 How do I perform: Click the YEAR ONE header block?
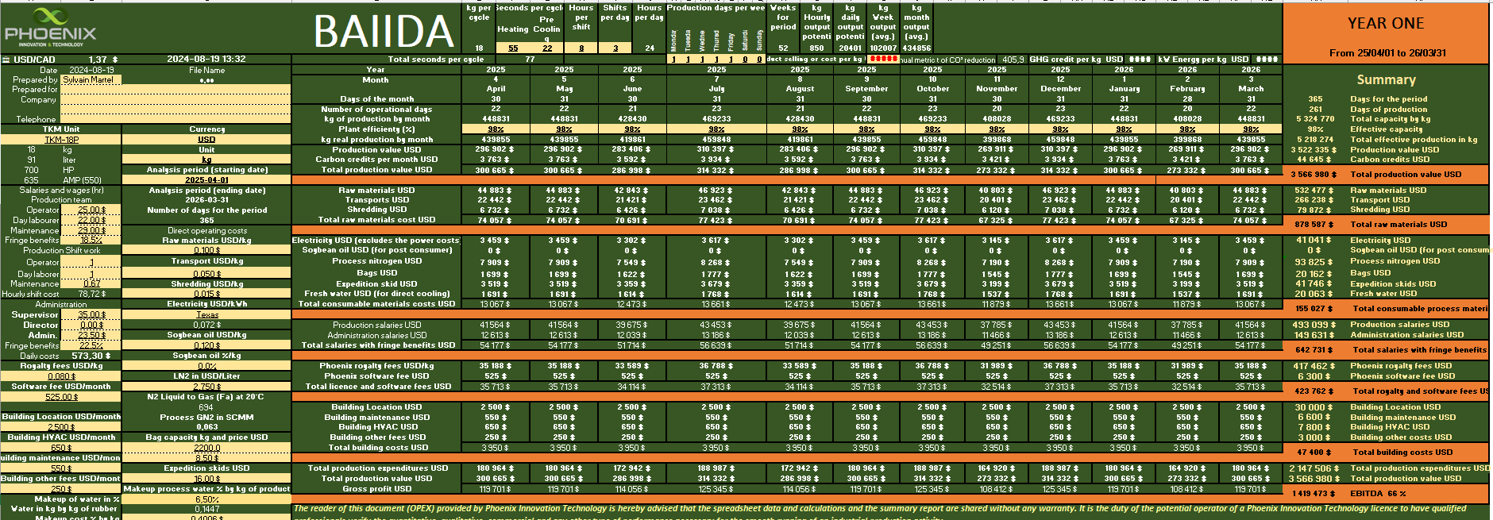pyautogui.click(x=1386, y=24)
